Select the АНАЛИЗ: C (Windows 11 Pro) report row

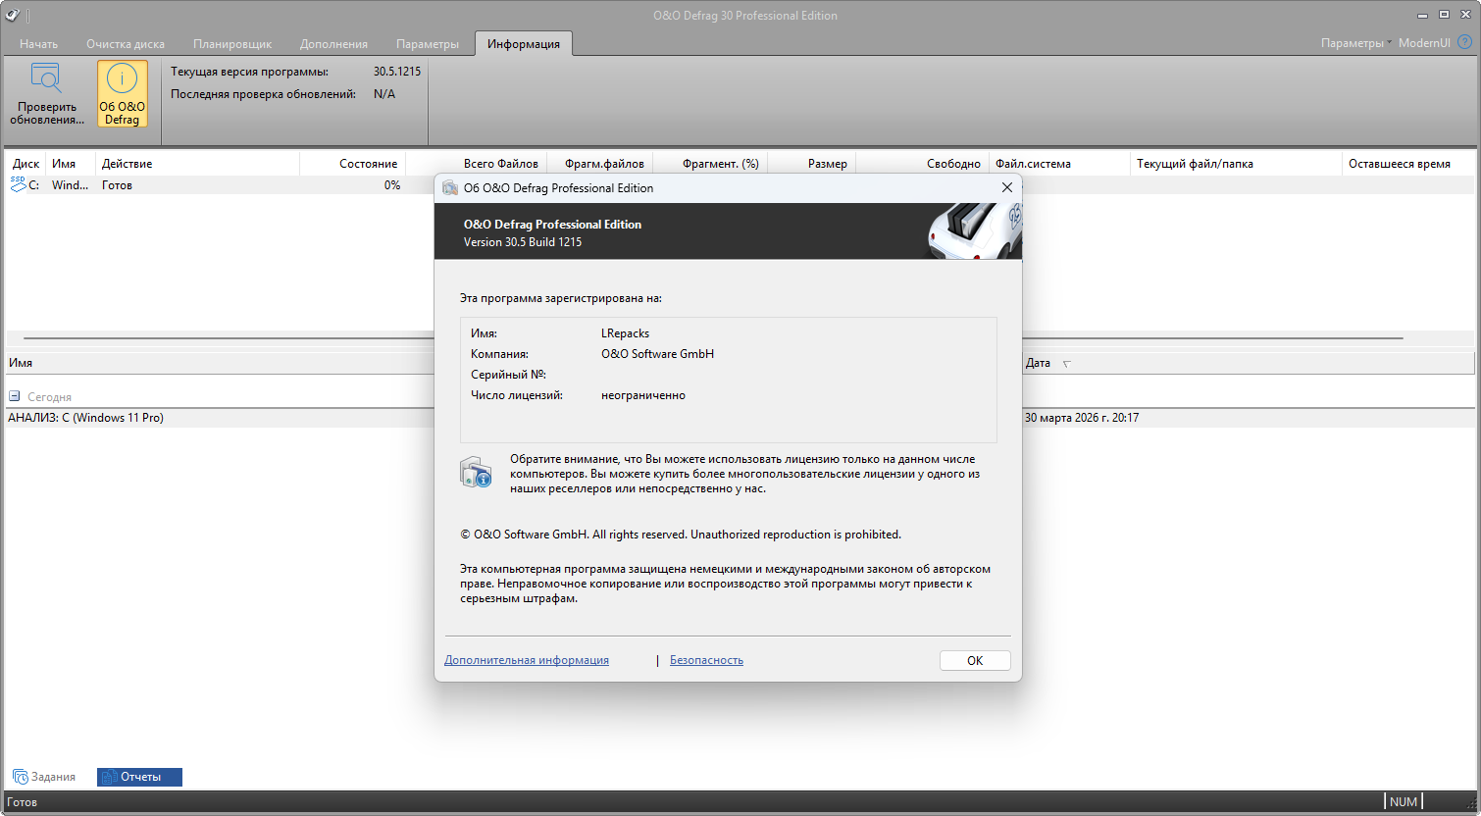point(86,418)
